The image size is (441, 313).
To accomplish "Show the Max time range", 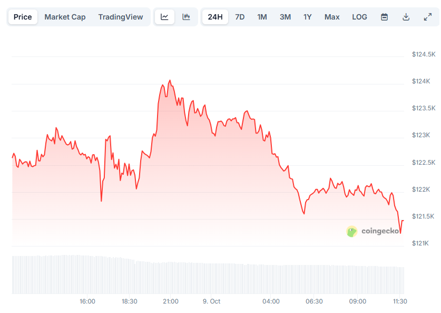I will click(x=332, y=17).
